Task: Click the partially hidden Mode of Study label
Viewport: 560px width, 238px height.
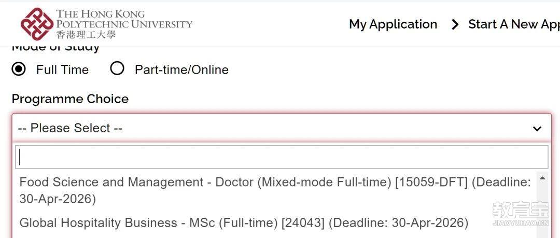Action: pyautogui.click(x=55, y=48)
